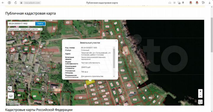Open the downloads arrow icon
This screenshot has height=112, width=213.
click(x=210, y=3)
